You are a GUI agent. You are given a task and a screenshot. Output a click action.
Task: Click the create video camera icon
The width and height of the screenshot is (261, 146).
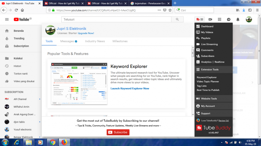coord(210,19)
